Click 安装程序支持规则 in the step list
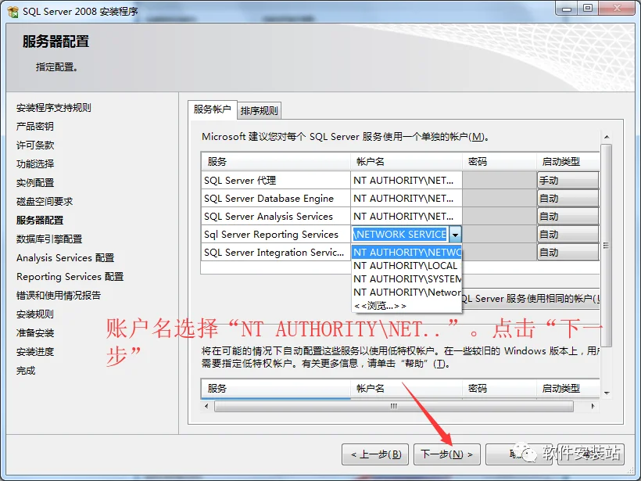This screenshot has height=481, width=641. pos(54,108)
